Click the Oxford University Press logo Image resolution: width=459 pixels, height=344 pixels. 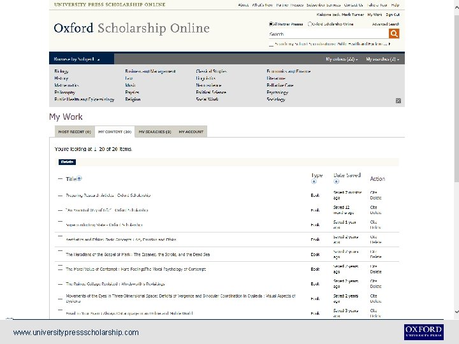pyautogui.click(x=423, y=332)
